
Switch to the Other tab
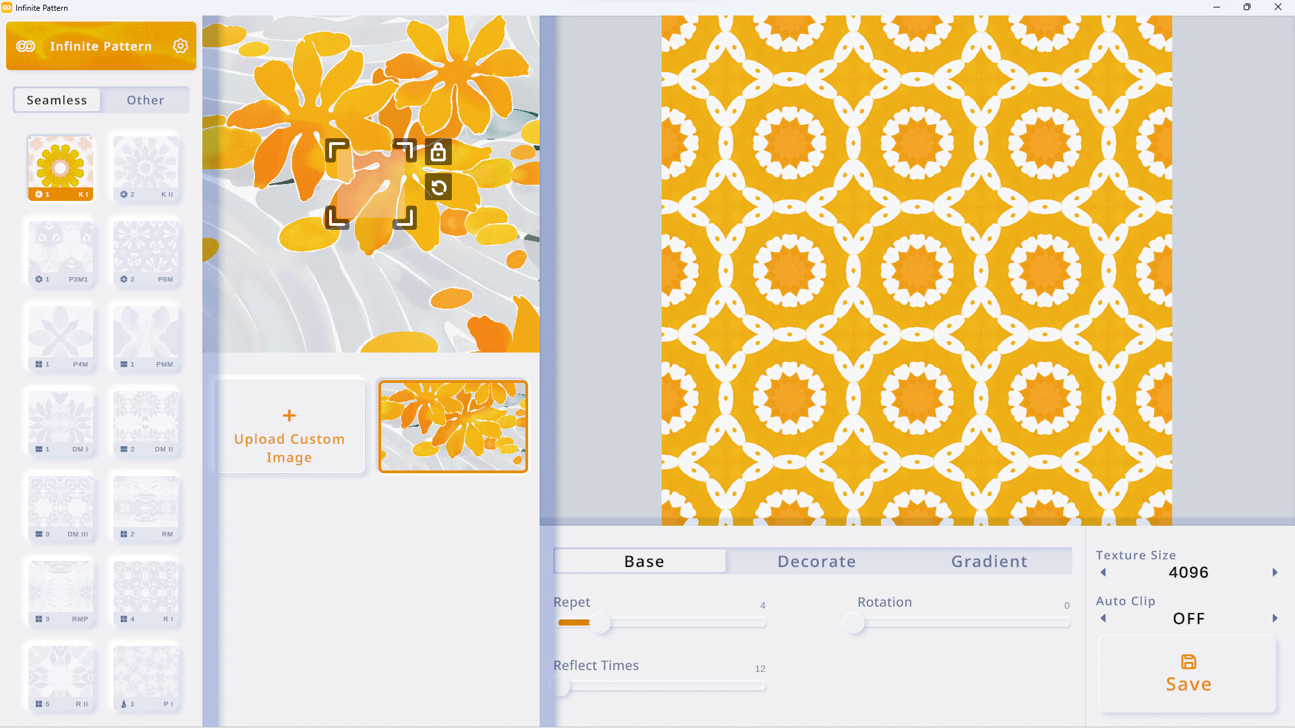[x=146, y=100]
